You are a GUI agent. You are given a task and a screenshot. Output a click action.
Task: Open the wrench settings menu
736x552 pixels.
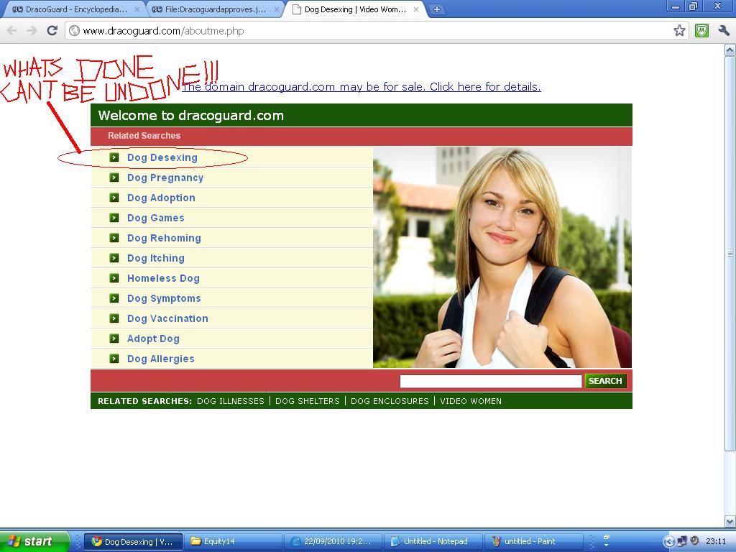click(724, 30)
